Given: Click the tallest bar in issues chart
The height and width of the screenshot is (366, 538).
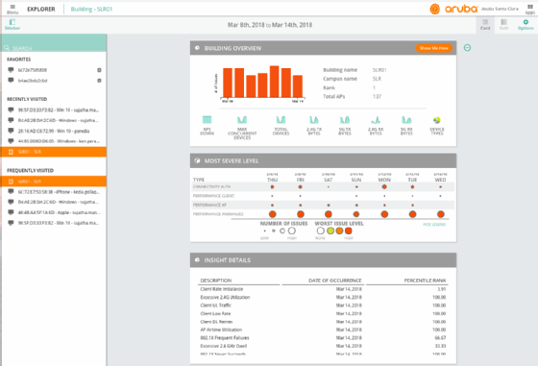Looking at the screenshot, I should pos(274,82).
